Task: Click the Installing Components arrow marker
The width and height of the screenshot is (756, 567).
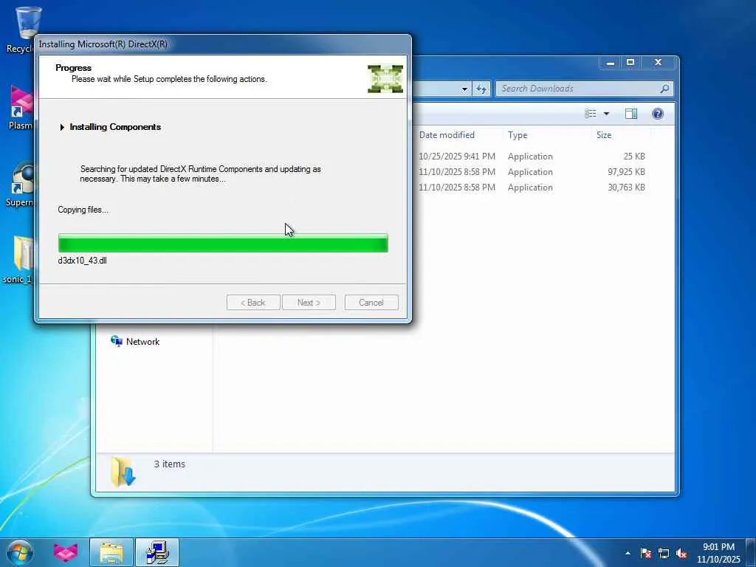Action: coord(62,127)
